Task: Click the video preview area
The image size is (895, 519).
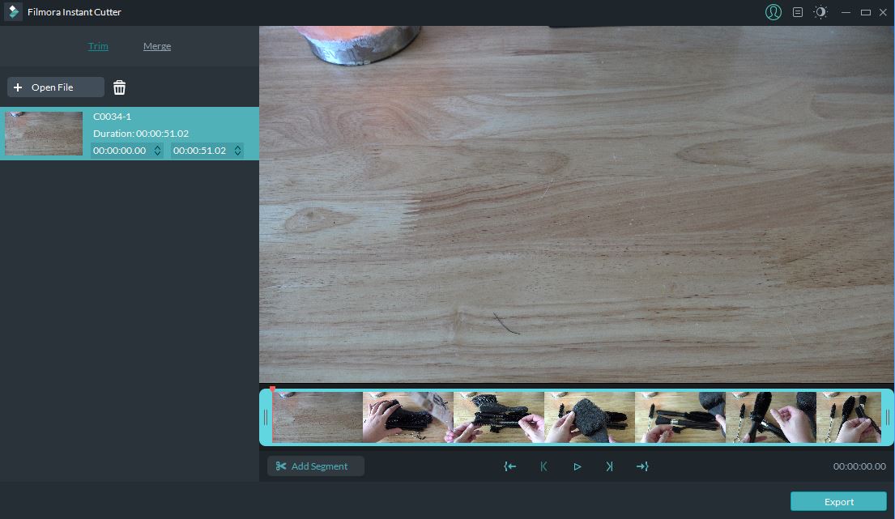Action: pos(577,204)
